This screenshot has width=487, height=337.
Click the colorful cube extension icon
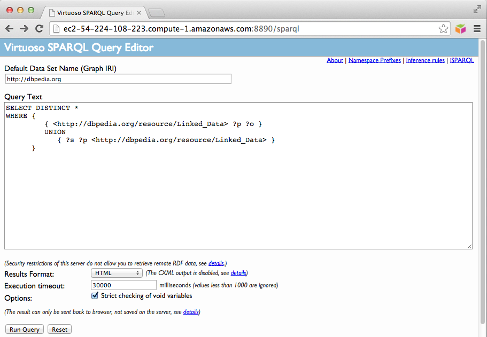click(460, 29)
